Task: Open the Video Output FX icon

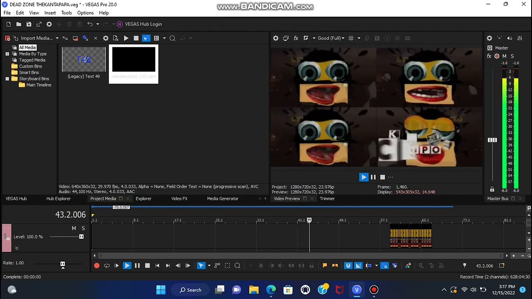Action: 296,38
